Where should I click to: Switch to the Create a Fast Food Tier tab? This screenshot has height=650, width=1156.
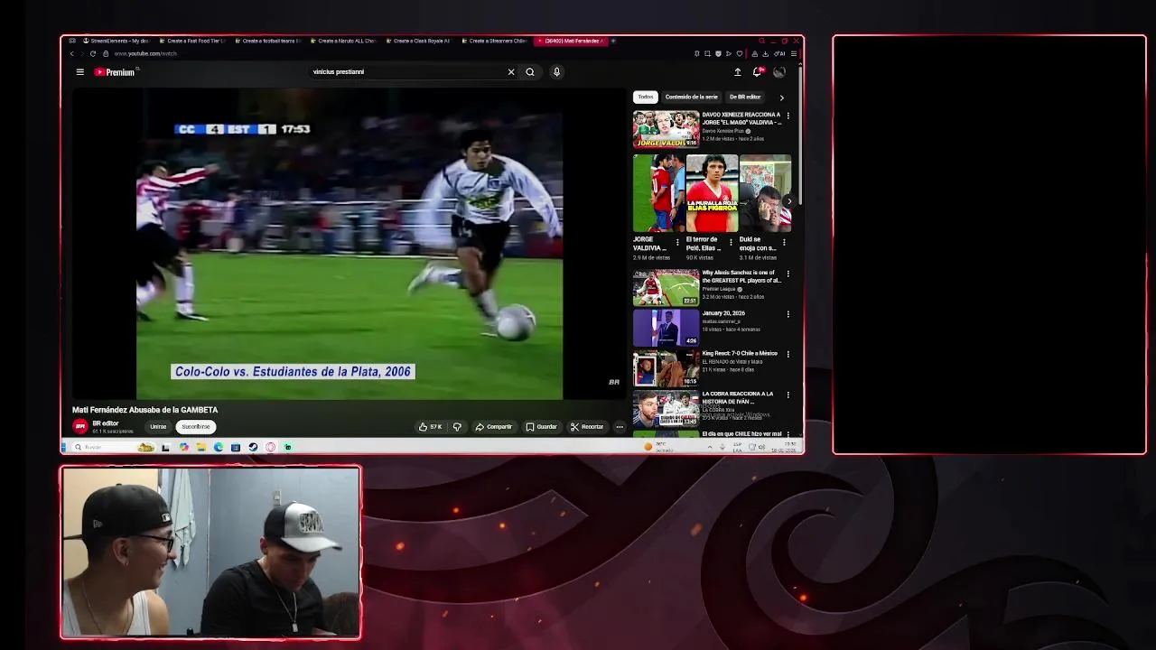[x=191, y=41]
